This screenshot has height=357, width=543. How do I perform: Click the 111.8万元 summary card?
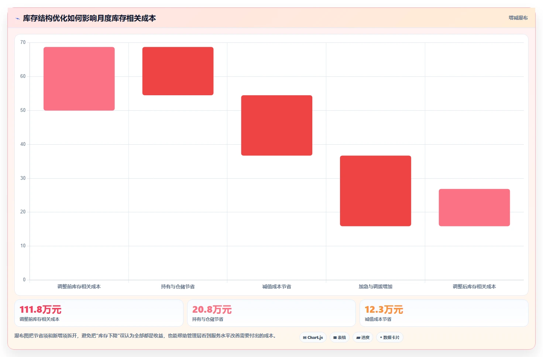click(x=99, y=313)
